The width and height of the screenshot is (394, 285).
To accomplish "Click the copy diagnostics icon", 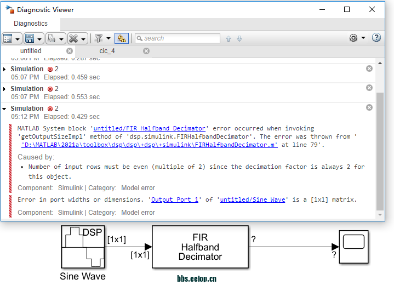I will [x=52, y=38].
